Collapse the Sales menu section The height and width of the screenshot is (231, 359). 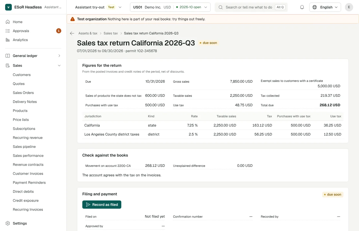[33, 65]
